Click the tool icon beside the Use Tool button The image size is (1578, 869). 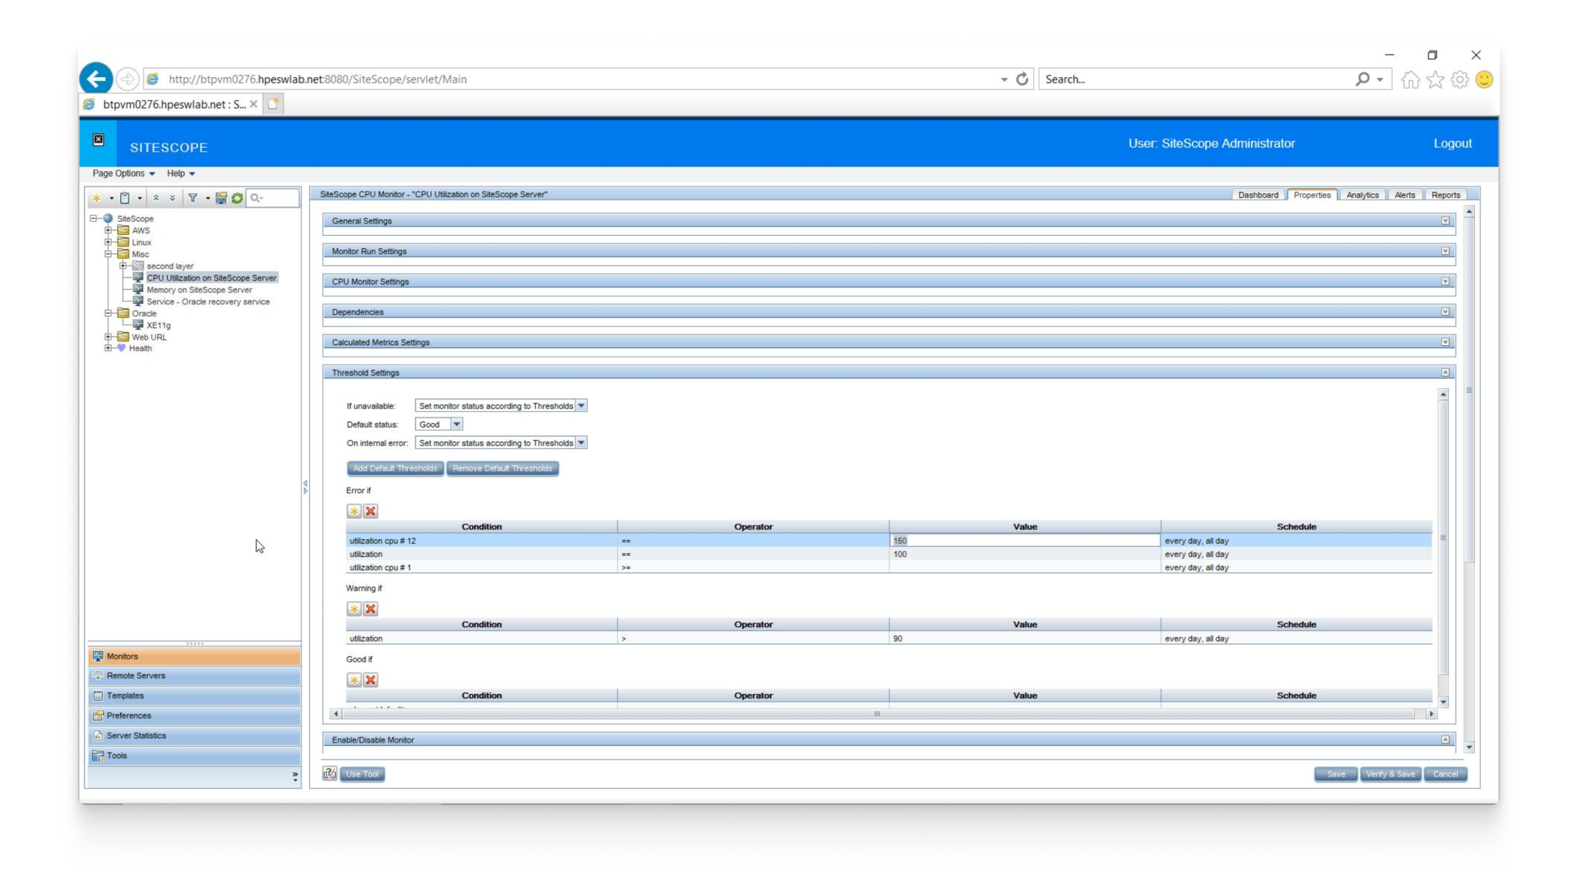point(330,773)
